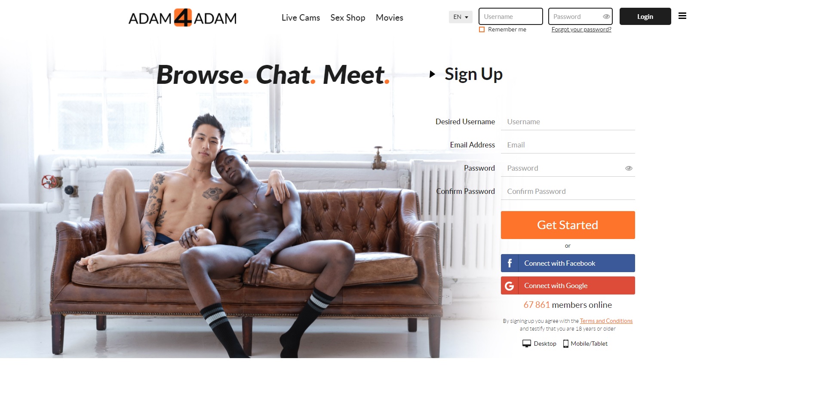Screen dimensions: 823x411
Task: Select the Desktop monitor icon
Action: [526, 344]
